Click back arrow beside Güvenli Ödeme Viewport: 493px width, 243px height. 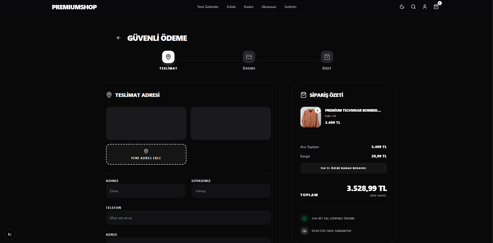point(119,38)
